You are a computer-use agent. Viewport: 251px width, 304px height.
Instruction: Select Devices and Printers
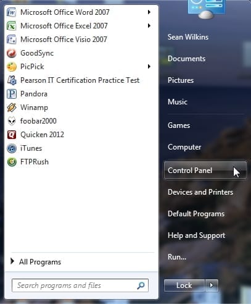click(x=200, y=192)
